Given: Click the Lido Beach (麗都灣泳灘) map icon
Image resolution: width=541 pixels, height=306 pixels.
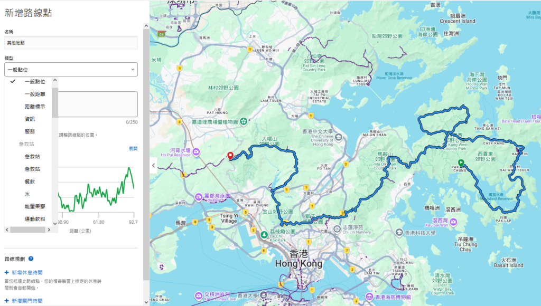Looking at the screenshot, I should click(x=199, y=197).
